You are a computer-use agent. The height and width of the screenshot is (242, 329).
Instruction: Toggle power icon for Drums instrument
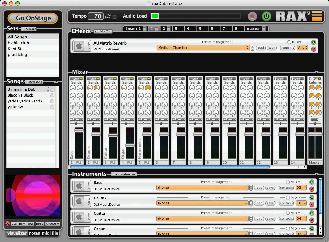(x=312, y=197)
